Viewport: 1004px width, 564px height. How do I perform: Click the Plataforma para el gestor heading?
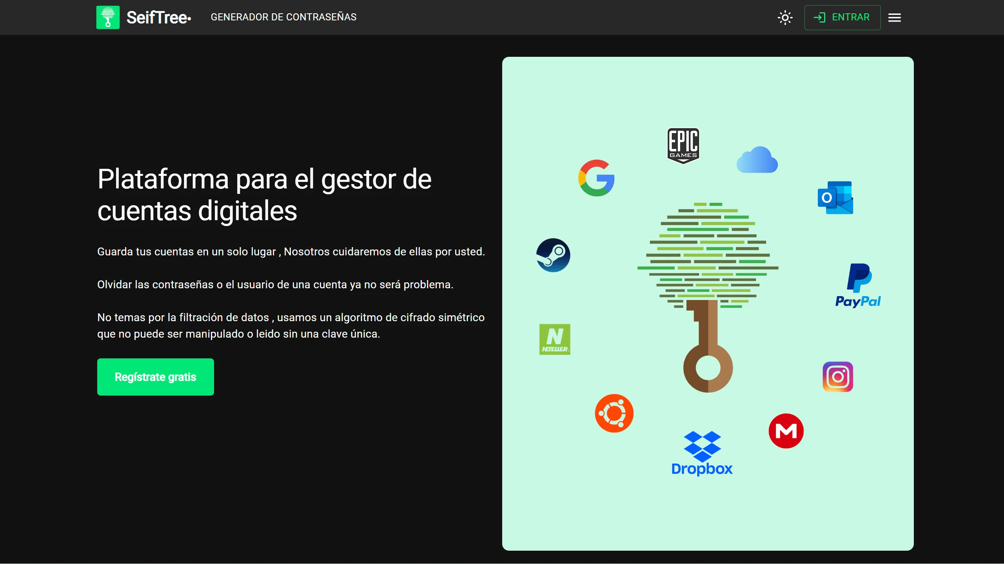pyautogui.click(x=265, y=195)
